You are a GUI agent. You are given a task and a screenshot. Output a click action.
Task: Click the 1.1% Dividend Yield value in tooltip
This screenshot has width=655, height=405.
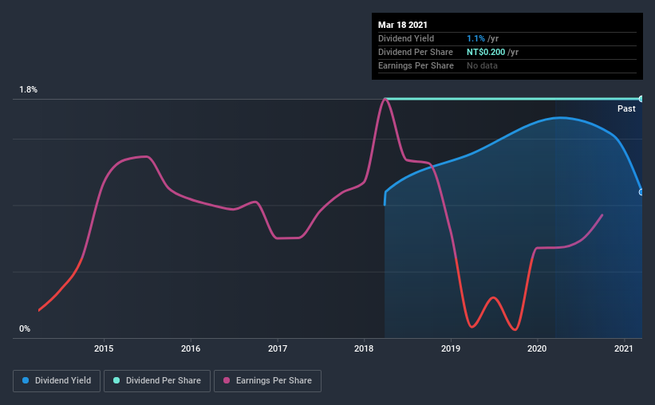tap(475, 38)
